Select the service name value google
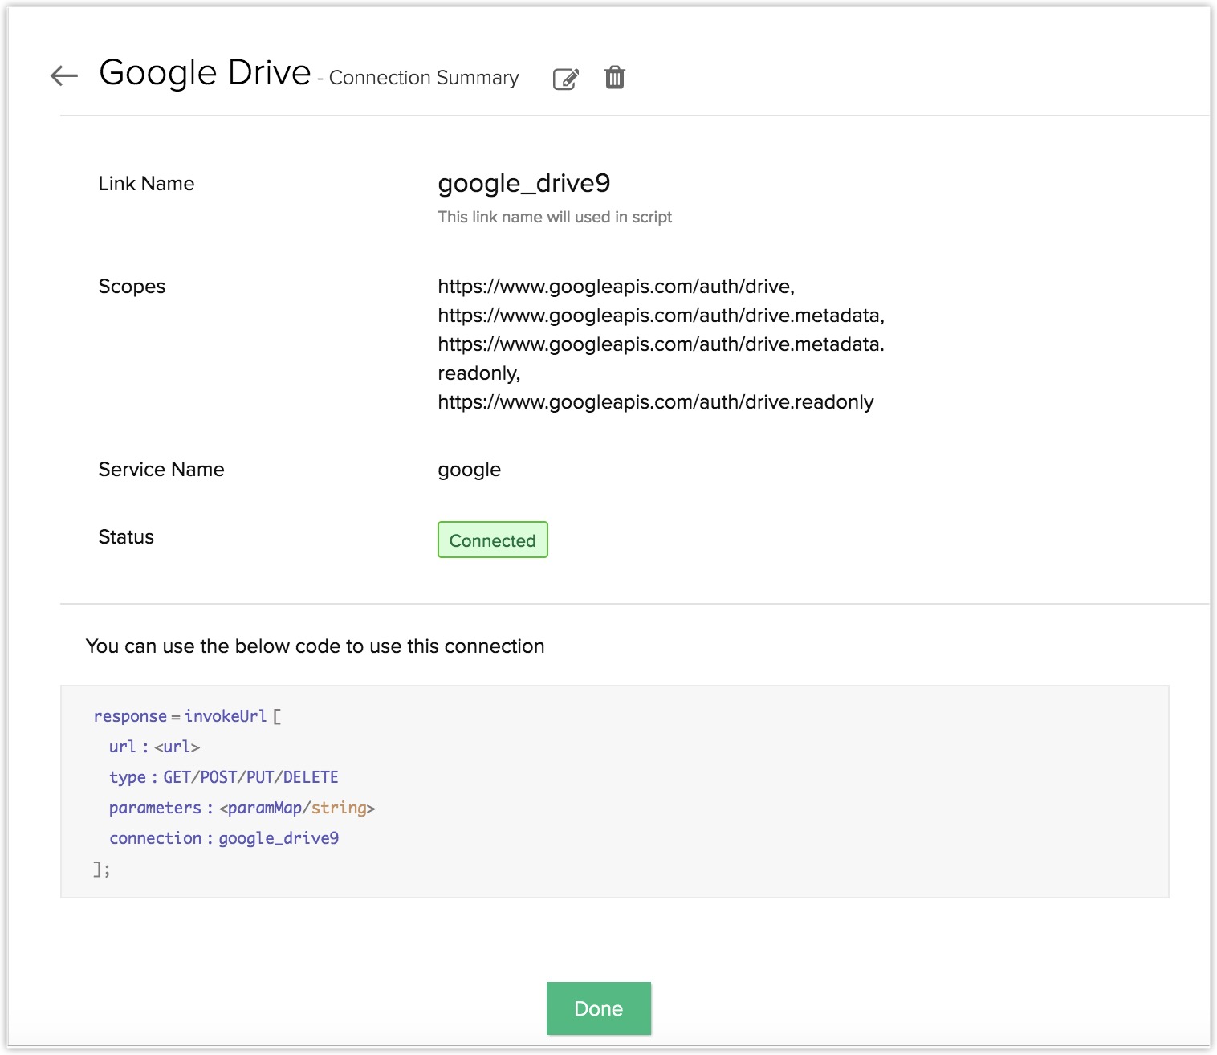 click(x=469, y=470)
